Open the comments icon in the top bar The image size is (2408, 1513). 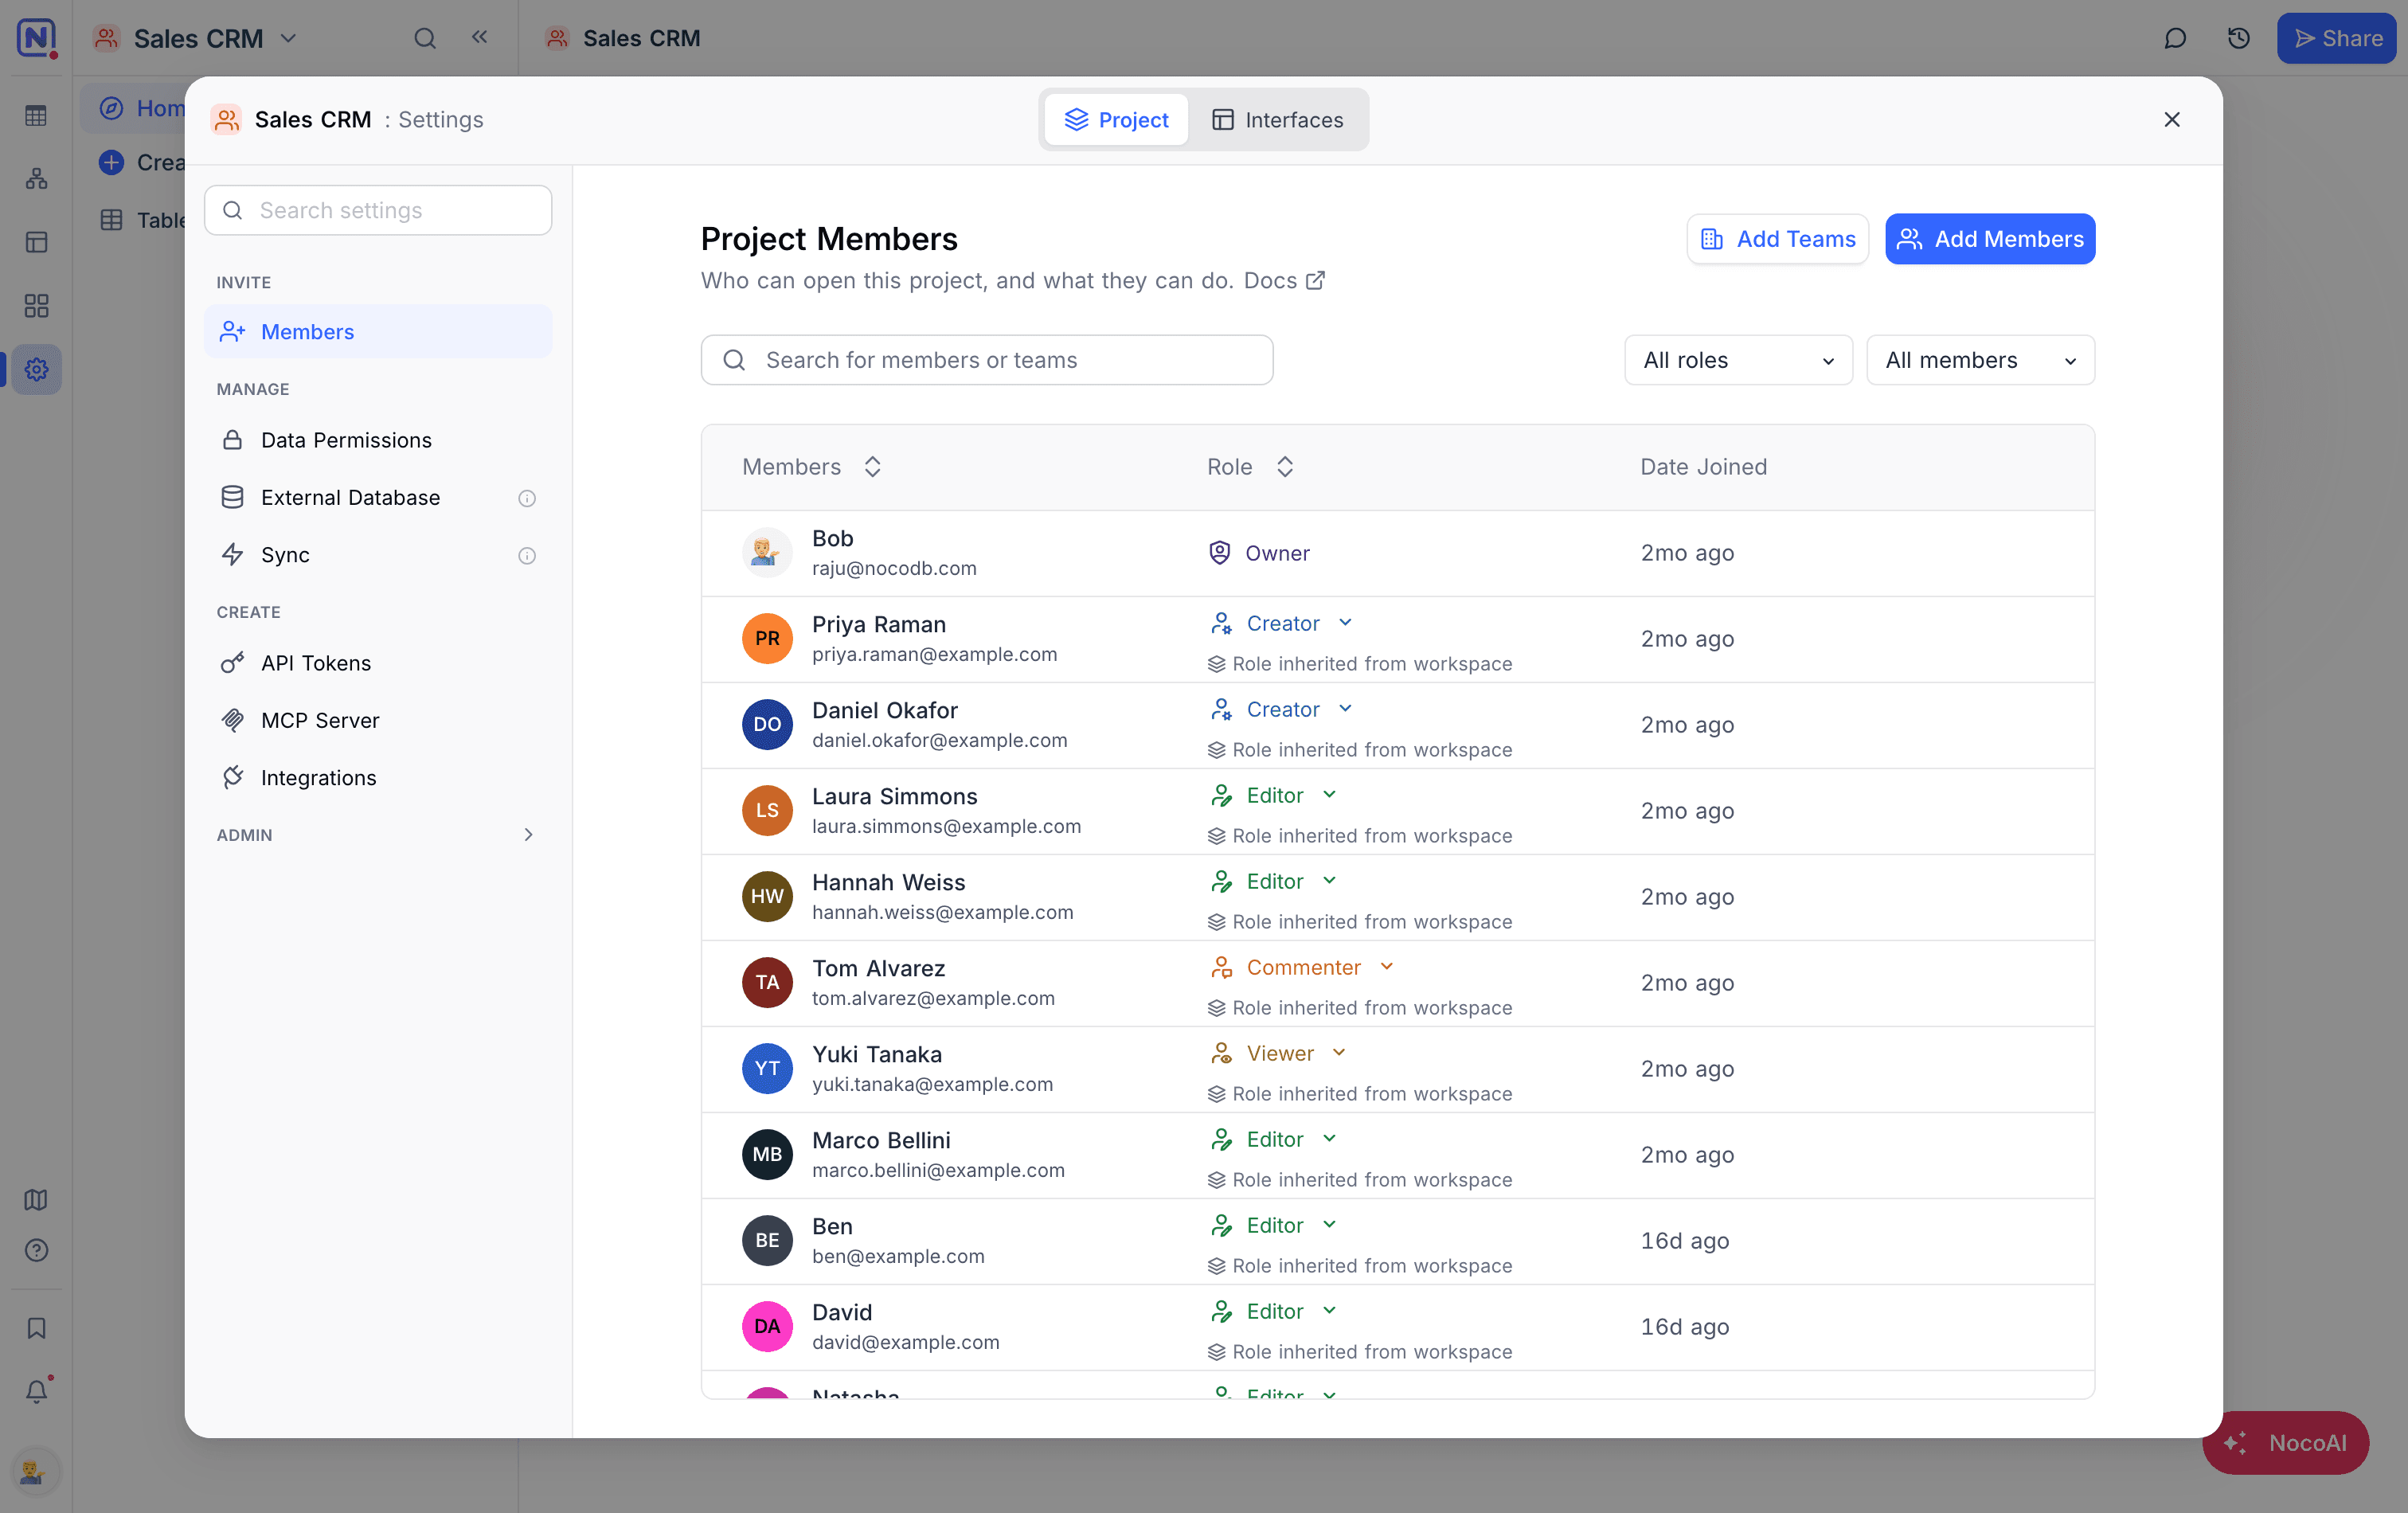[x=2175, y=38]
